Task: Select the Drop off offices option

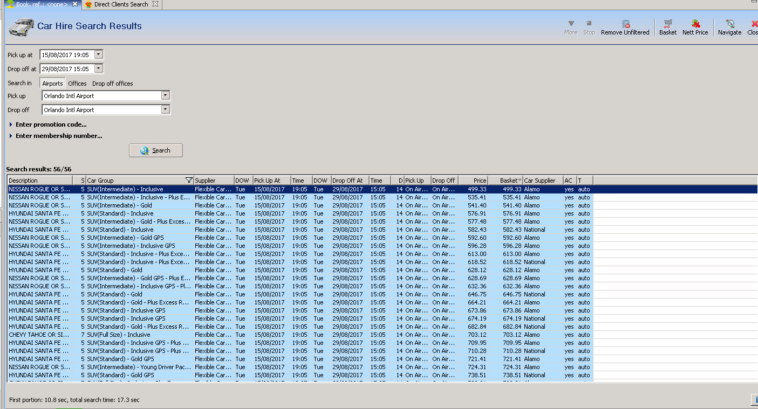Action: (x=112, y=84)
